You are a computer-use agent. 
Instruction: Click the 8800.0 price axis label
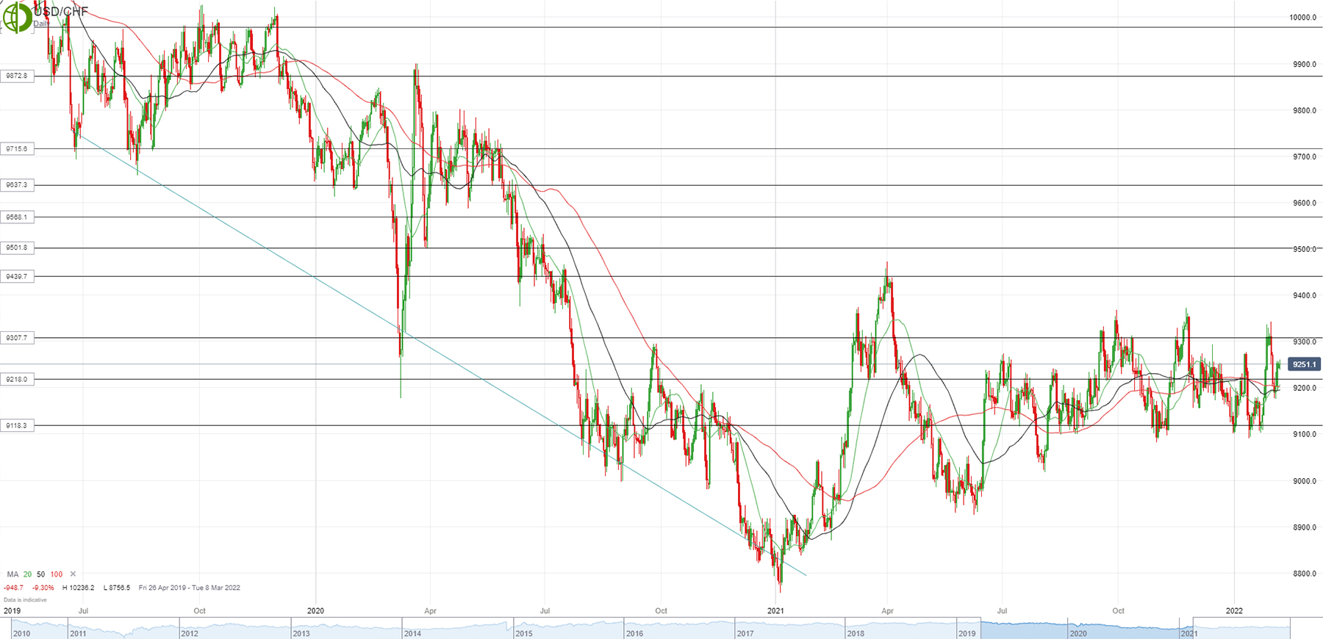click(1305, 574)
